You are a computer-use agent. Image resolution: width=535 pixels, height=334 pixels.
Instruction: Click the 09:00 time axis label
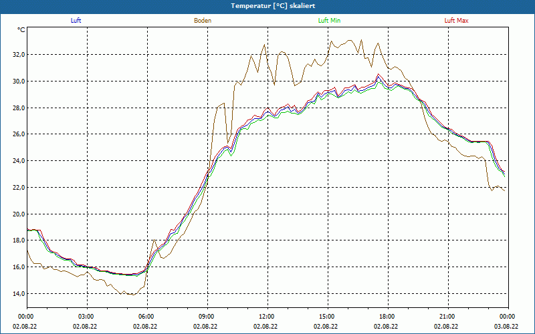pos(207,317)
